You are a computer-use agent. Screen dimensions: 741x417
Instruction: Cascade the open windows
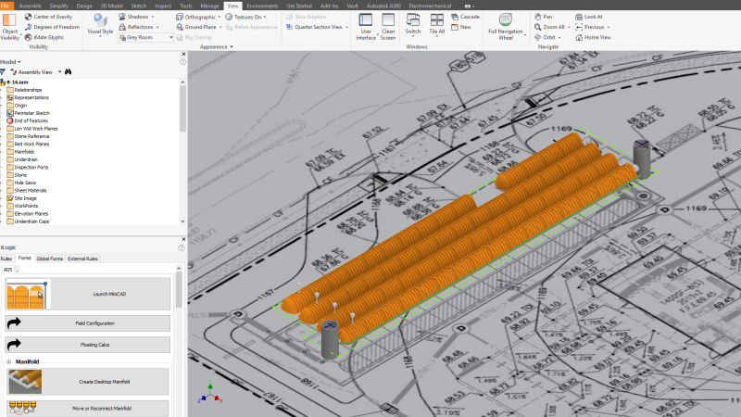pyautogui.click(x=466, y=17)
